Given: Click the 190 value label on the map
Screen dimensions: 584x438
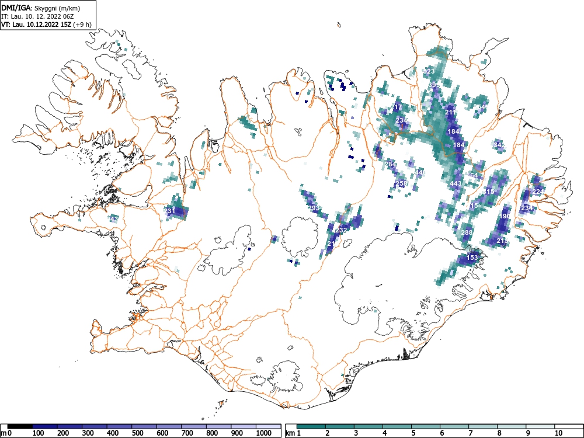Looking at the screenshot, I should click(x=505, y=217).
